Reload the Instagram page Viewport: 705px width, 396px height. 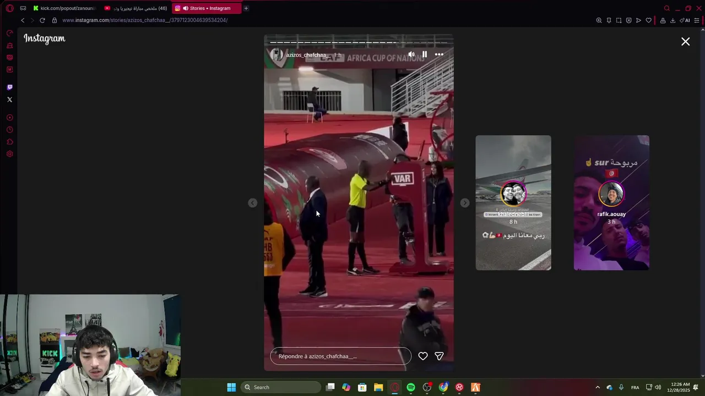click(x=42, y=20)
